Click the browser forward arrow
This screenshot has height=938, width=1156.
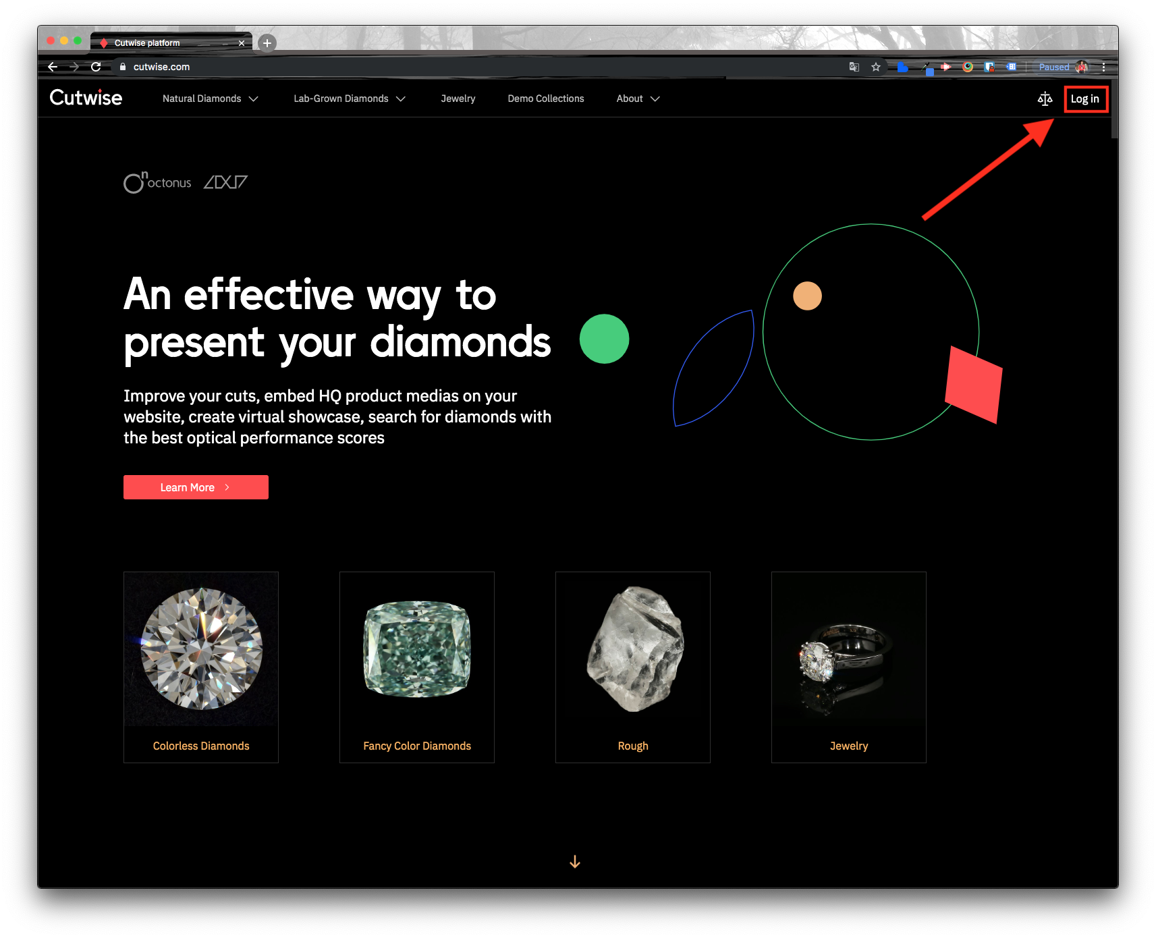coord(74,67)
